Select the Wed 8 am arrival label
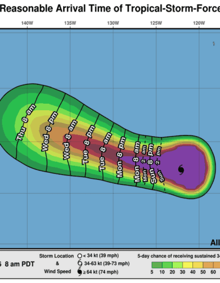 70,139
